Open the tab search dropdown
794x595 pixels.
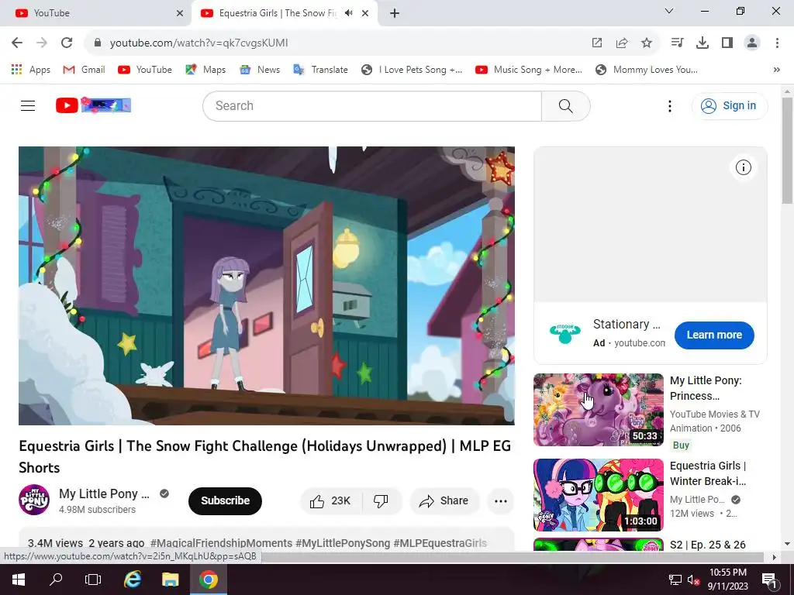click(x=669, y=11)
